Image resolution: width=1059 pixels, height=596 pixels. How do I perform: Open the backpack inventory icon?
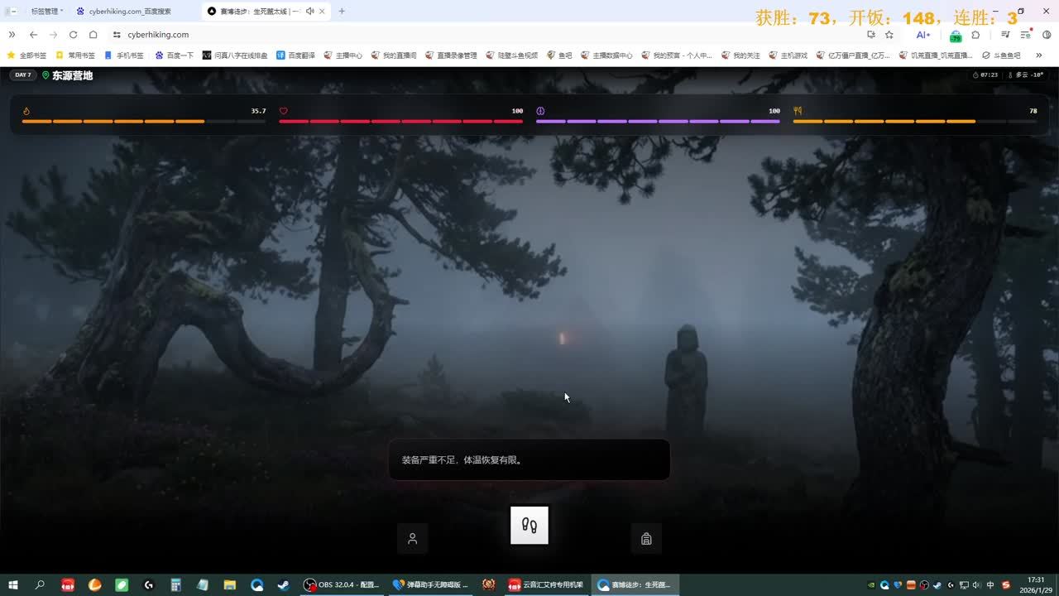[x=646, y=539]
